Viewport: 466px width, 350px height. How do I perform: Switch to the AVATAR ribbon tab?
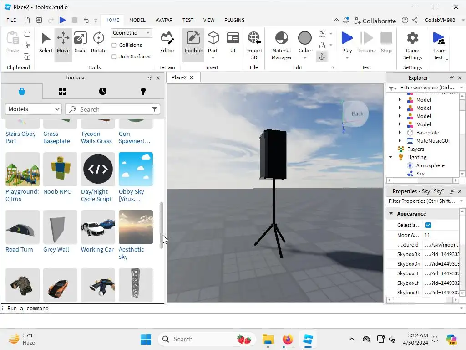click(164, 20)
